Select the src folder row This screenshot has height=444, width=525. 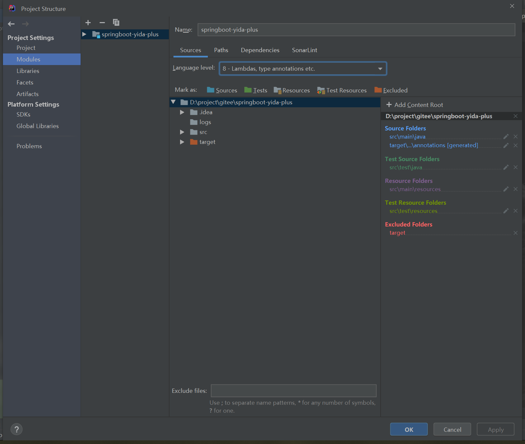(275, 132)
